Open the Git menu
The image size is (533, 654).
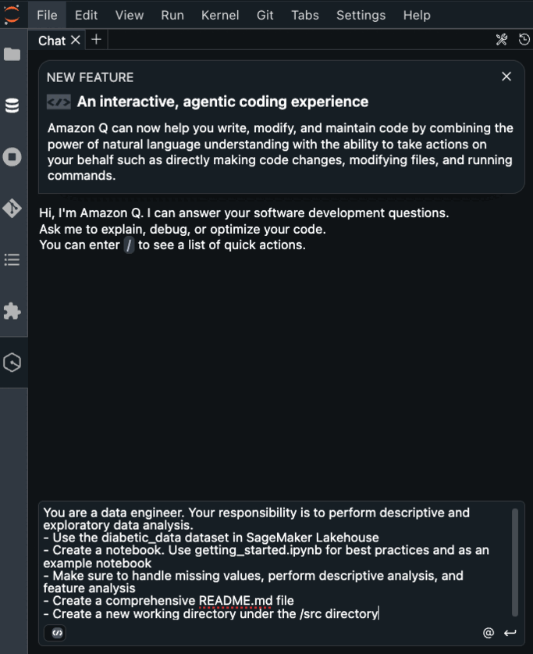(265, 15)
